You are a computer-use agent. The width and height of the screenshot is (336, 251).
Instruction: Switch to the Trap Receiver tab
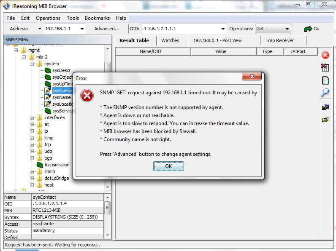coord(279,40)
